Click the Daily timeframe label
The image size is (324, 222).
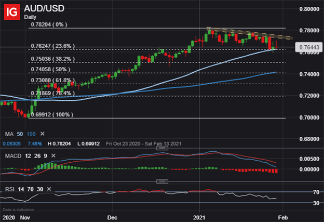(30, 17)
